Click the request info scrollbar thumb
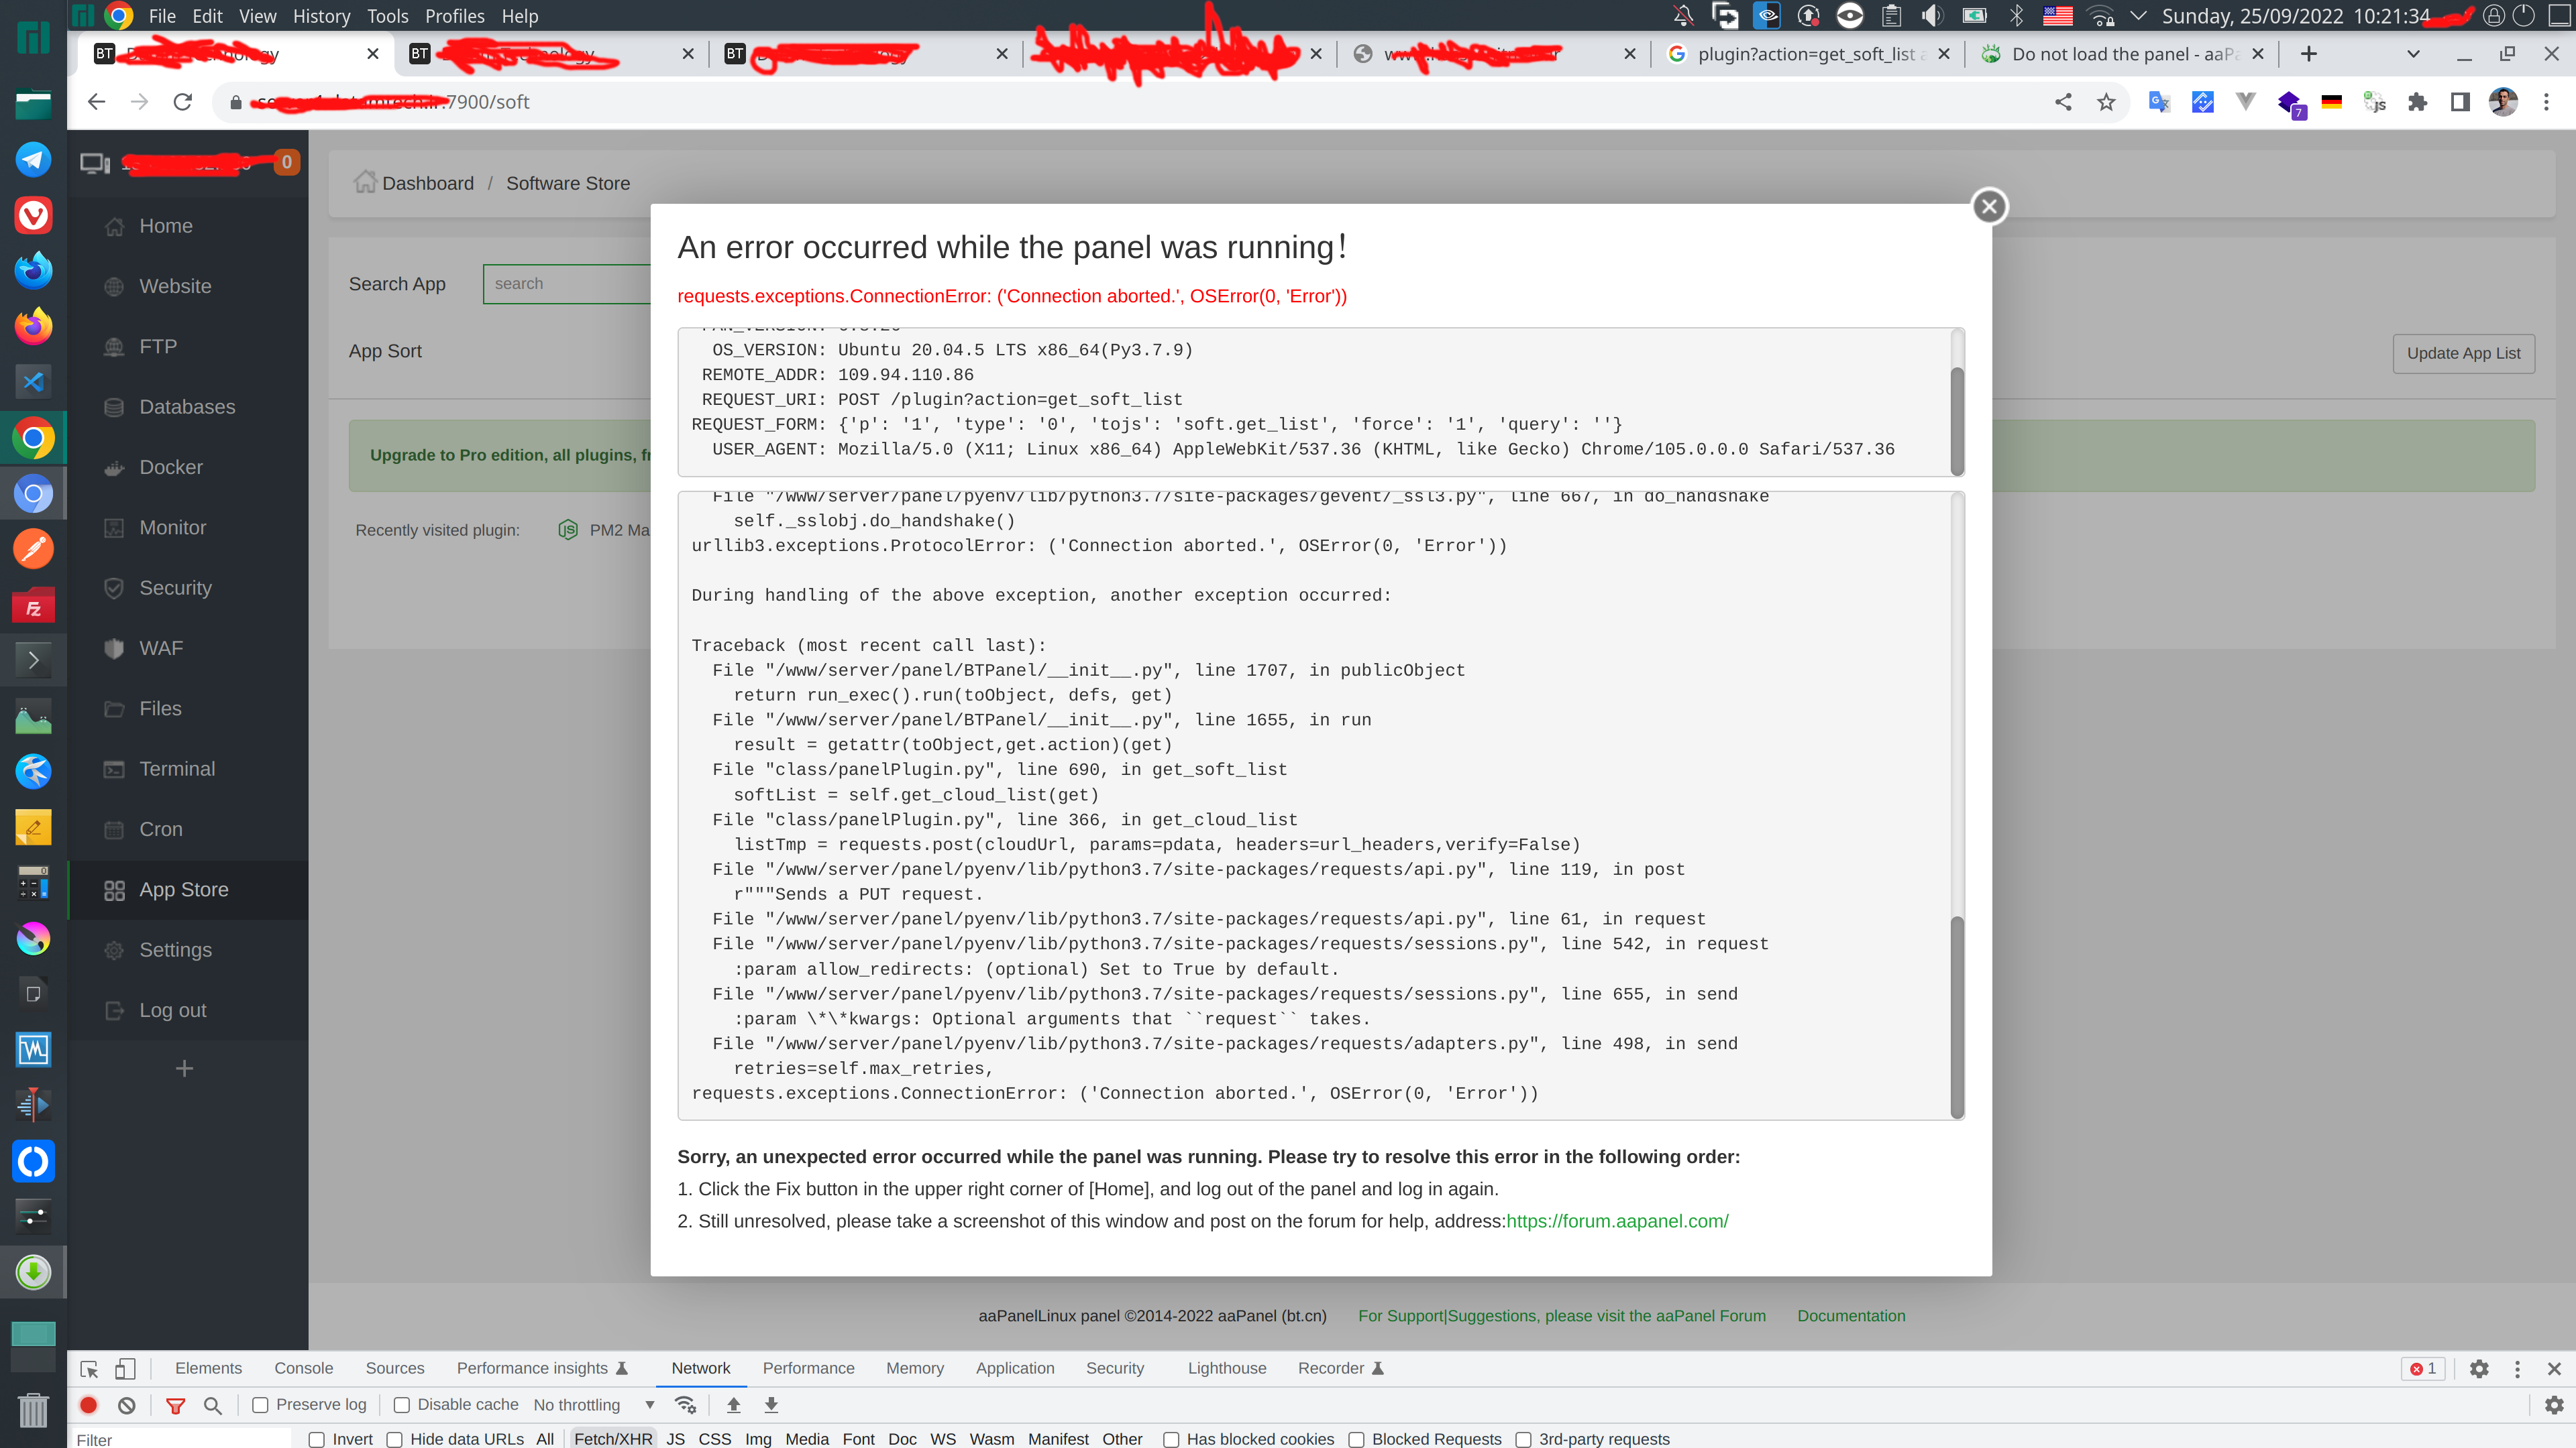 (x=1957, y=421)
